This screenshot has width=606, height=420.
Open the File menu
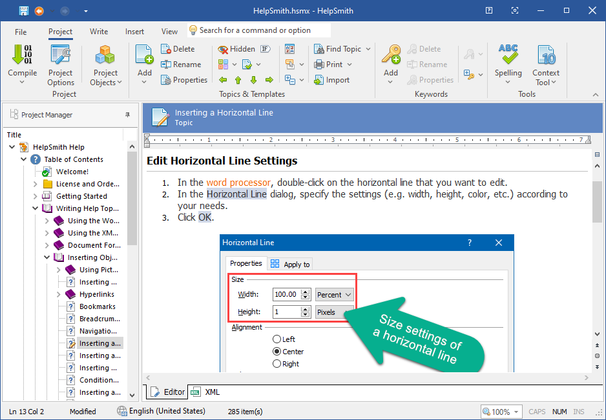21,32
